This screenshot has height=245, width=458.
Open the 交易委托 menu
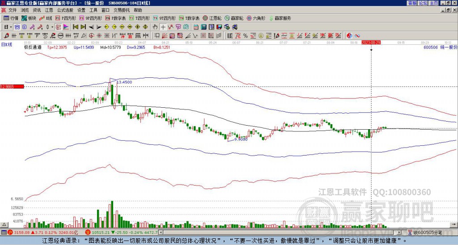pos(122,10)
